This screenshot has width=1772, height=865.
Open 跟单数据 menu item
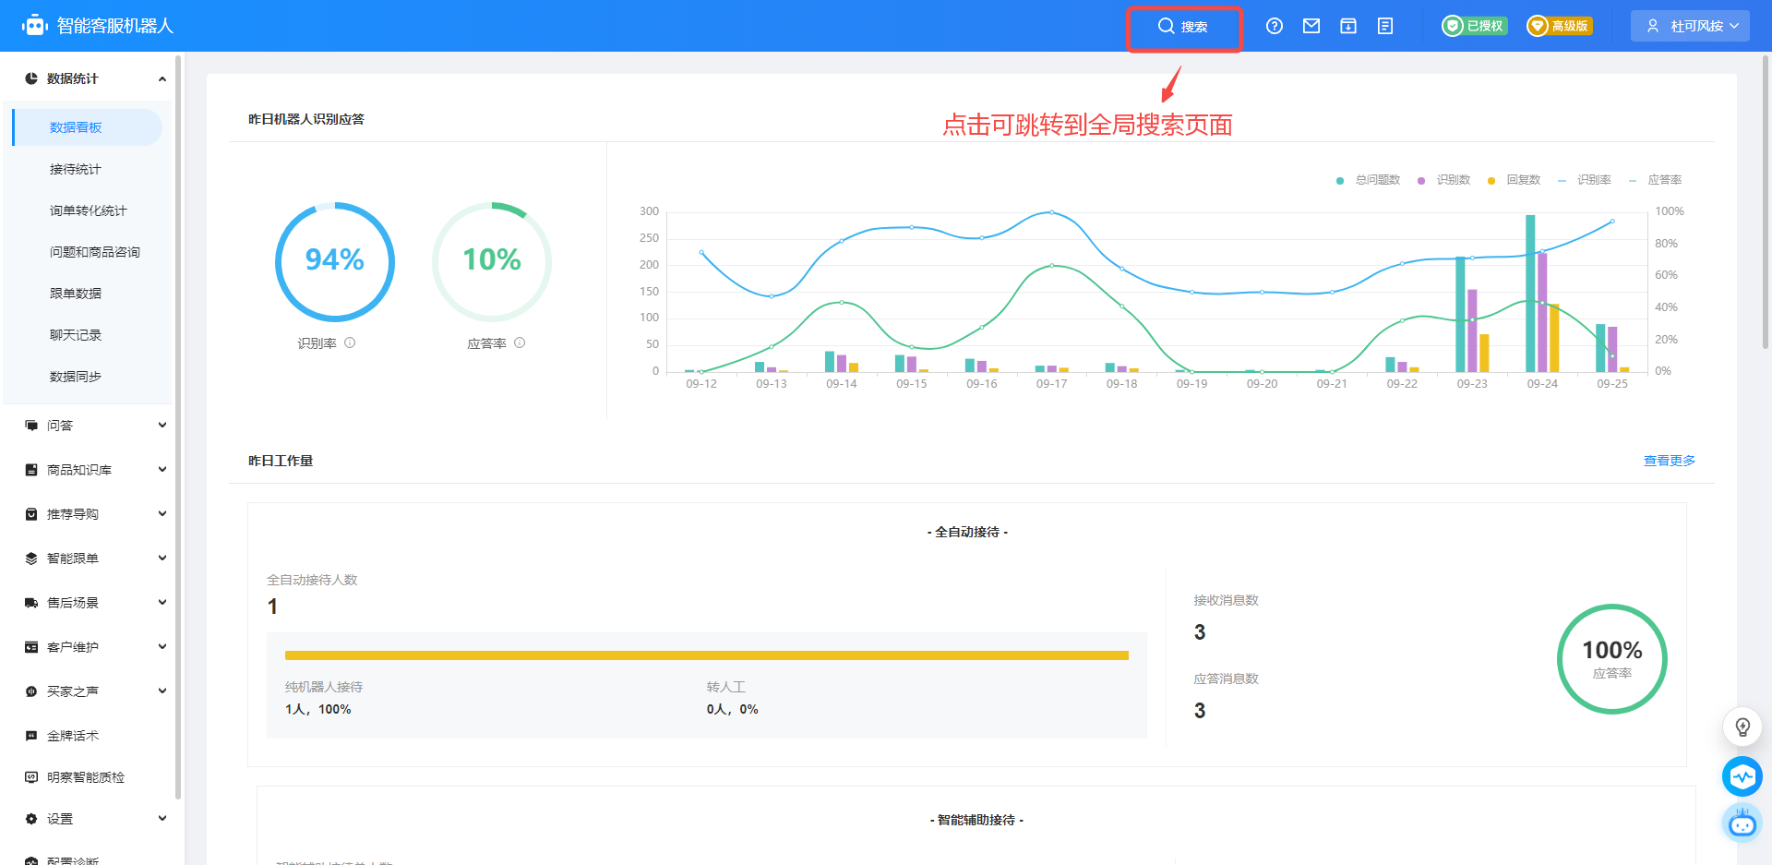click(x=76, y=294)
